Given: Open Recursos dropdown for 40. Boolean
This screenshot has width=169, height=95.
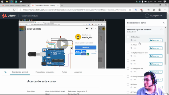Looking at the screenshot, I should [156, 40].
